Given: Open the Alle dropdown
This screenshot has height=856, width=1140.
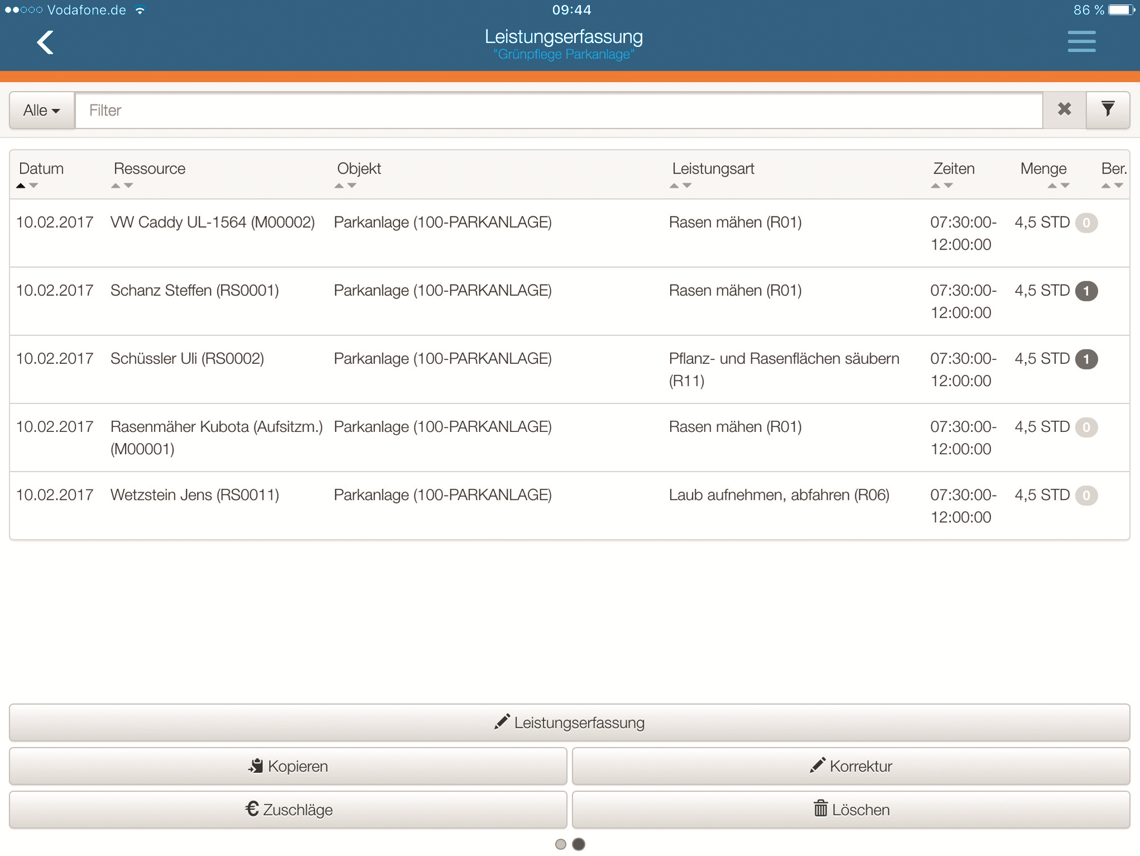Looking at the screenshot, I should (42, 110).
